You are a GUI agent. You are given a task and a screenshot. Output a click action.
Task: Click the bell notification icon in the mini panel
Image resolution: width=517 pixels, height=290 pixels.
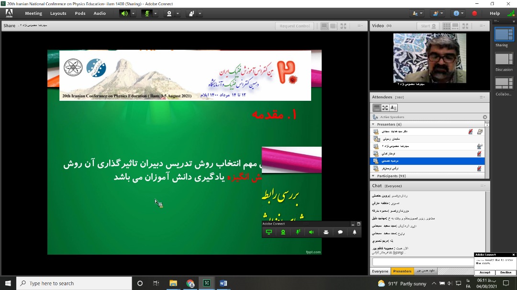click(354, 232)
